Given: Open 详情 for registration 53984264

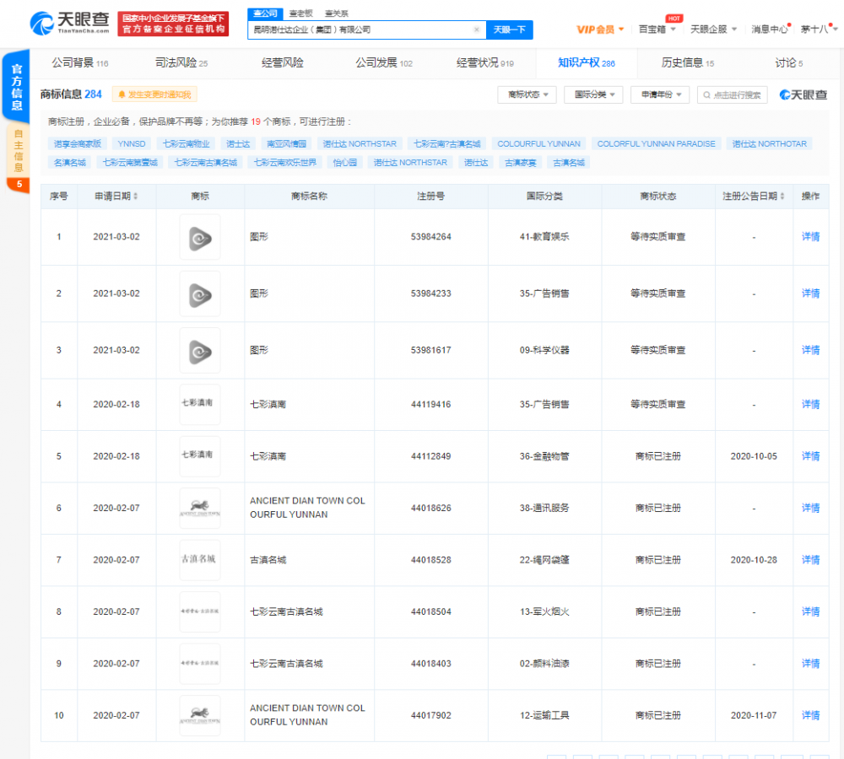Looking at the screenshot, I should pos(810,237).
